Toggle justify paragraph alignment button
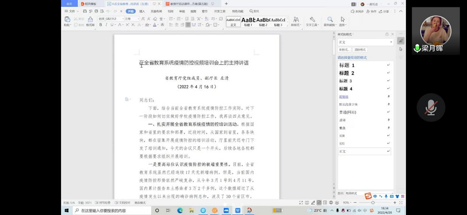 188,25
